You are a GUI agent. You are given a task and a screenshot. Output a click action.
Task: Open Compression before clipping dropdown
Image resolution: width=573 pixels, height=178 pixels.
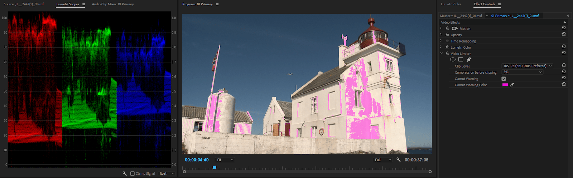point(523,72)
